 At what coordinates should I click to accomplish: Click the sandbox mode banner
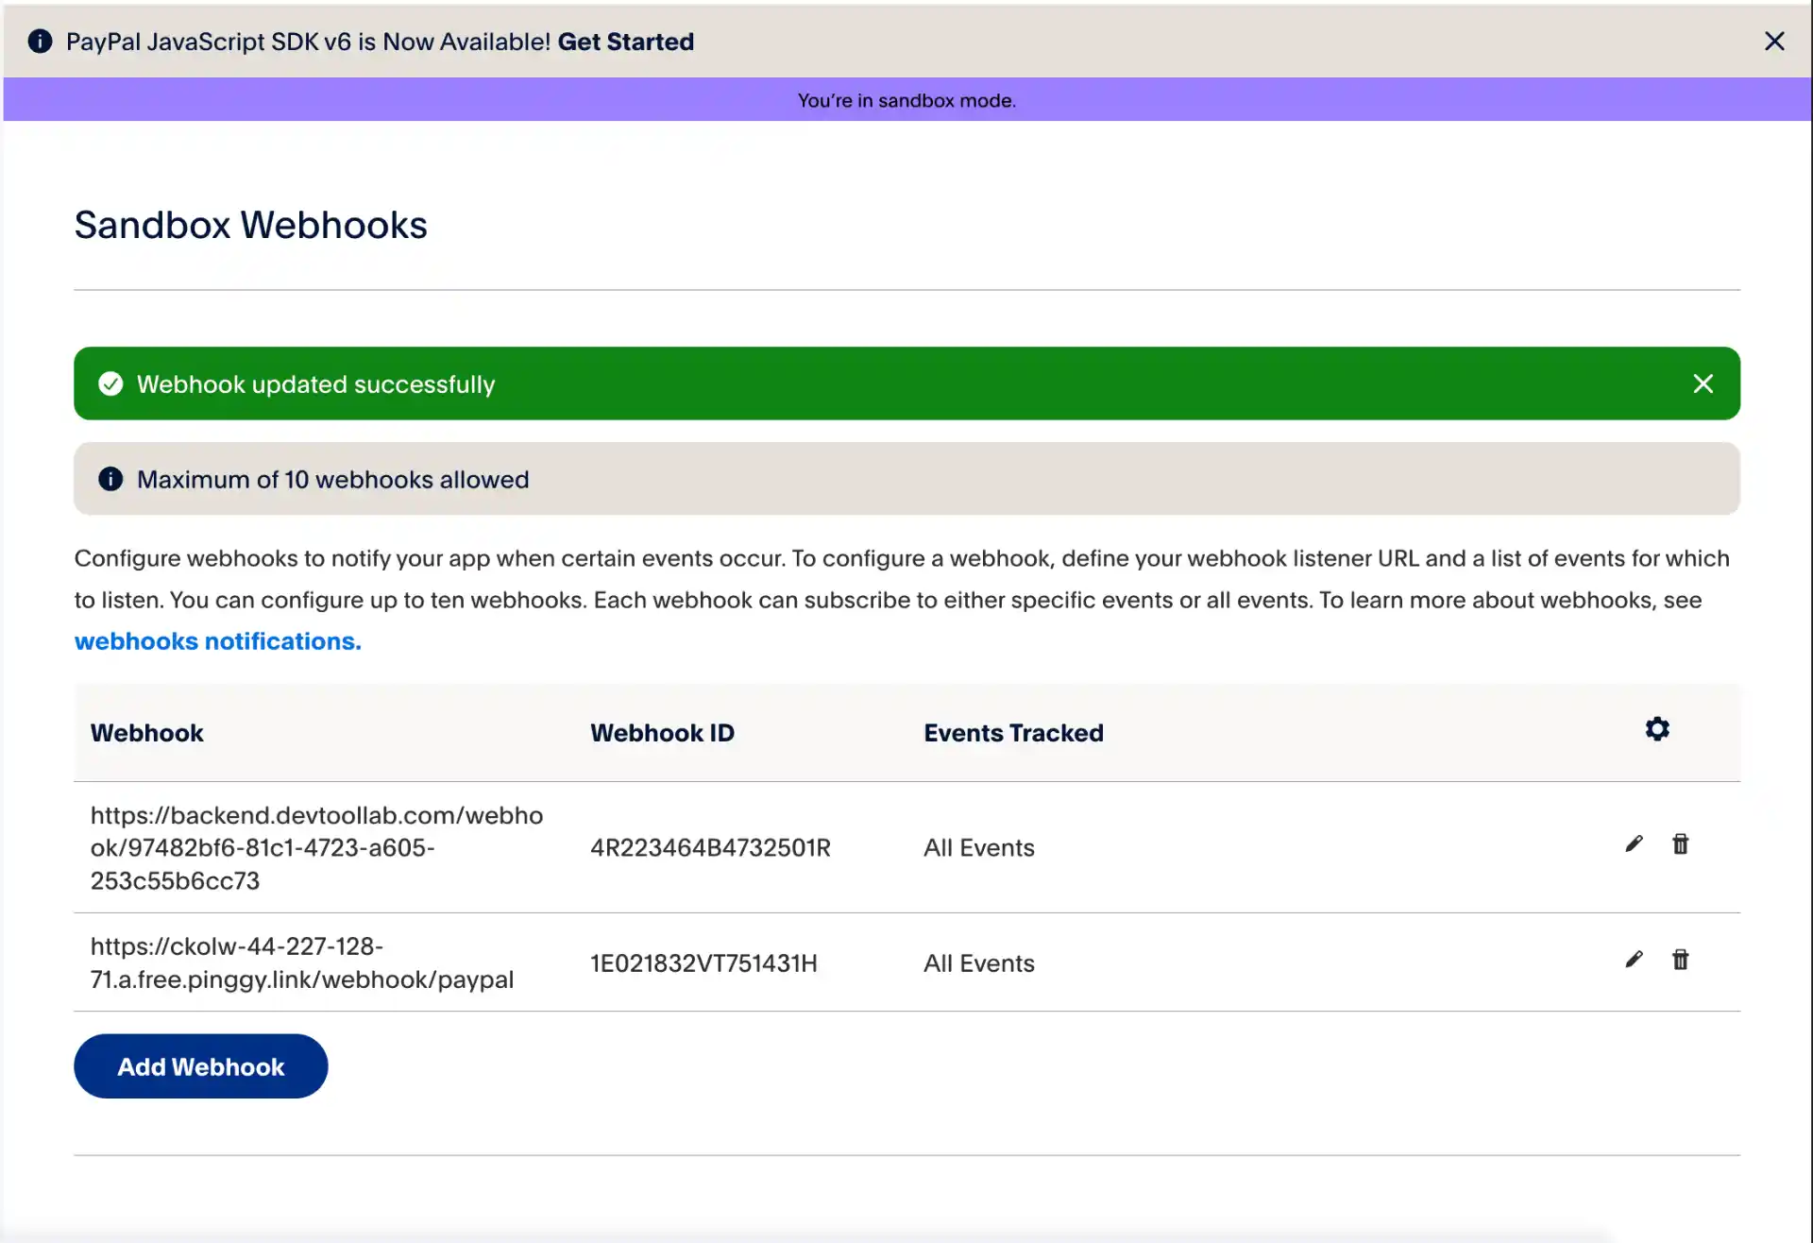pos(906,100)
